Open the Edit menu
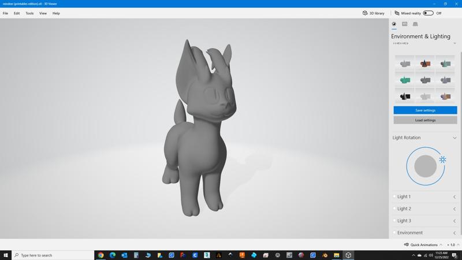 [x=17, y=13]
